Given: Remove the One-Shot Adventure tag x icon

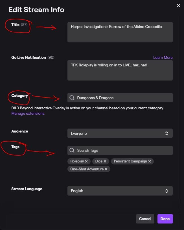Looking at the screenshot, I should 106,169.
